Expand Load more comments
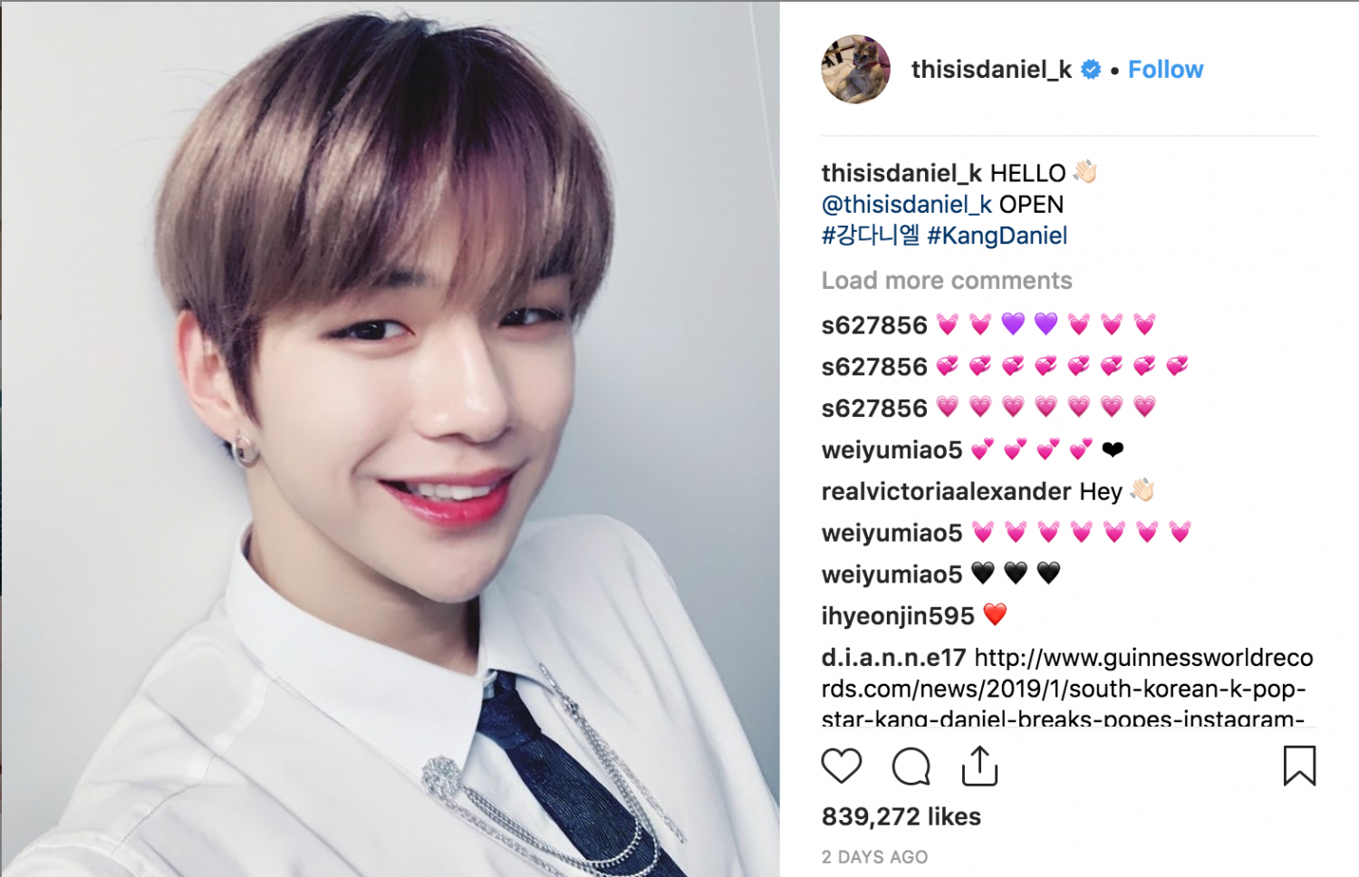Image resolution: width=1359 pixels, height=877 pixels. 947,281
